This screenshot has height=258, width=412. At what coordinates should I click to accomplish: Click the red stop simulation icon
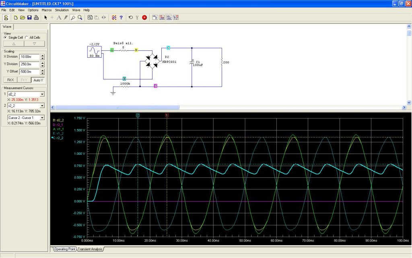pos(144,17)
